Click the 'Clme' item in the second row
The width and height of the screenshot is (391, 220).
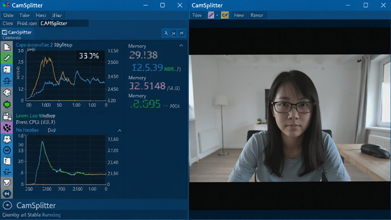coord(8,23)
